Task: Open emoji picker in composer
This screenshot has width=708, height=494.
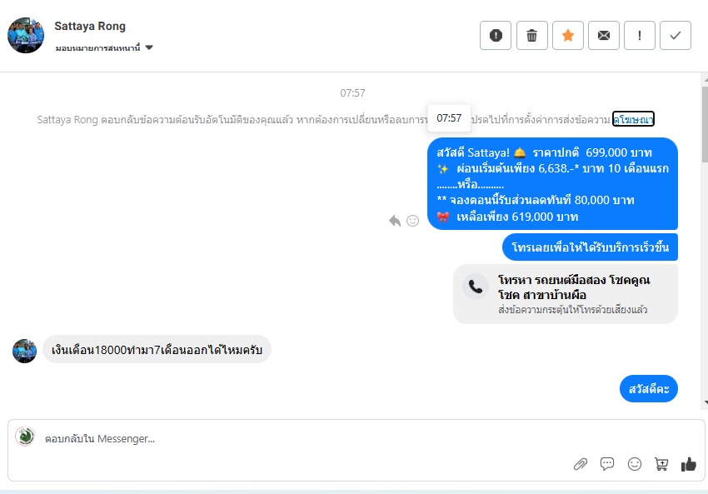Action: coord(635,464)
